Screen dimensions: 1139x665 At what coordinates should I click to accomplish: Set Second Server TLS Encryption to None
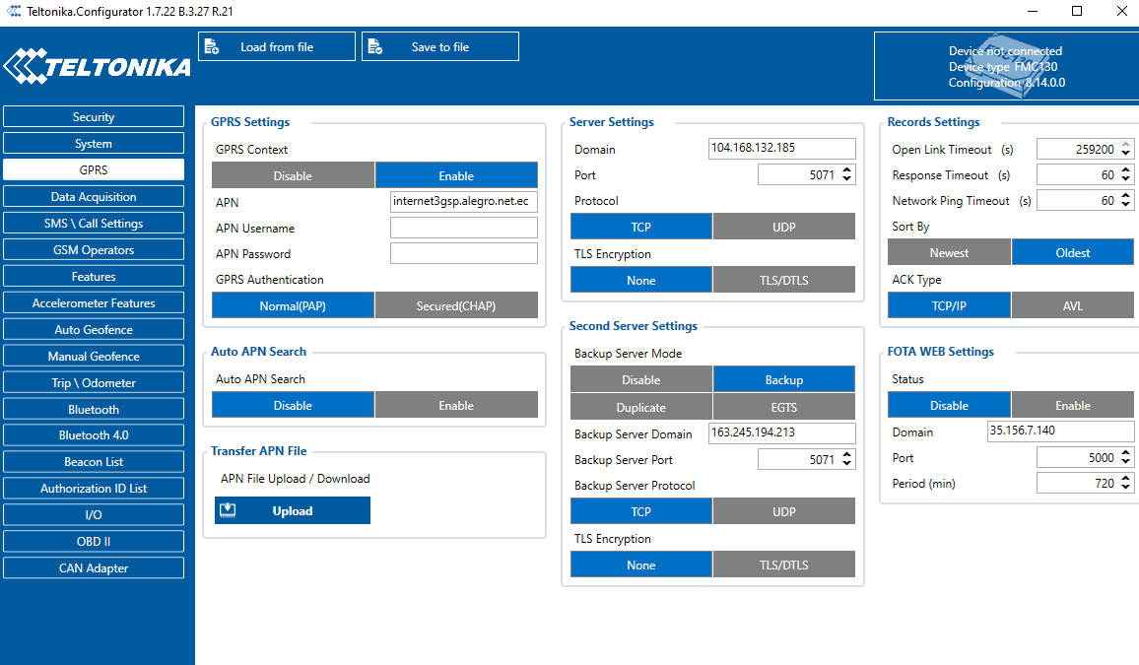point(640,565)
